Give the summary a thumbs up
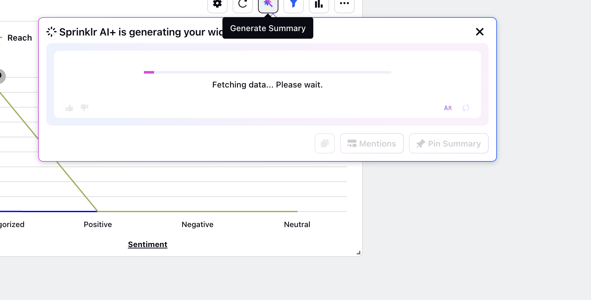Screen dimensions: 591x300 point(69,108)
